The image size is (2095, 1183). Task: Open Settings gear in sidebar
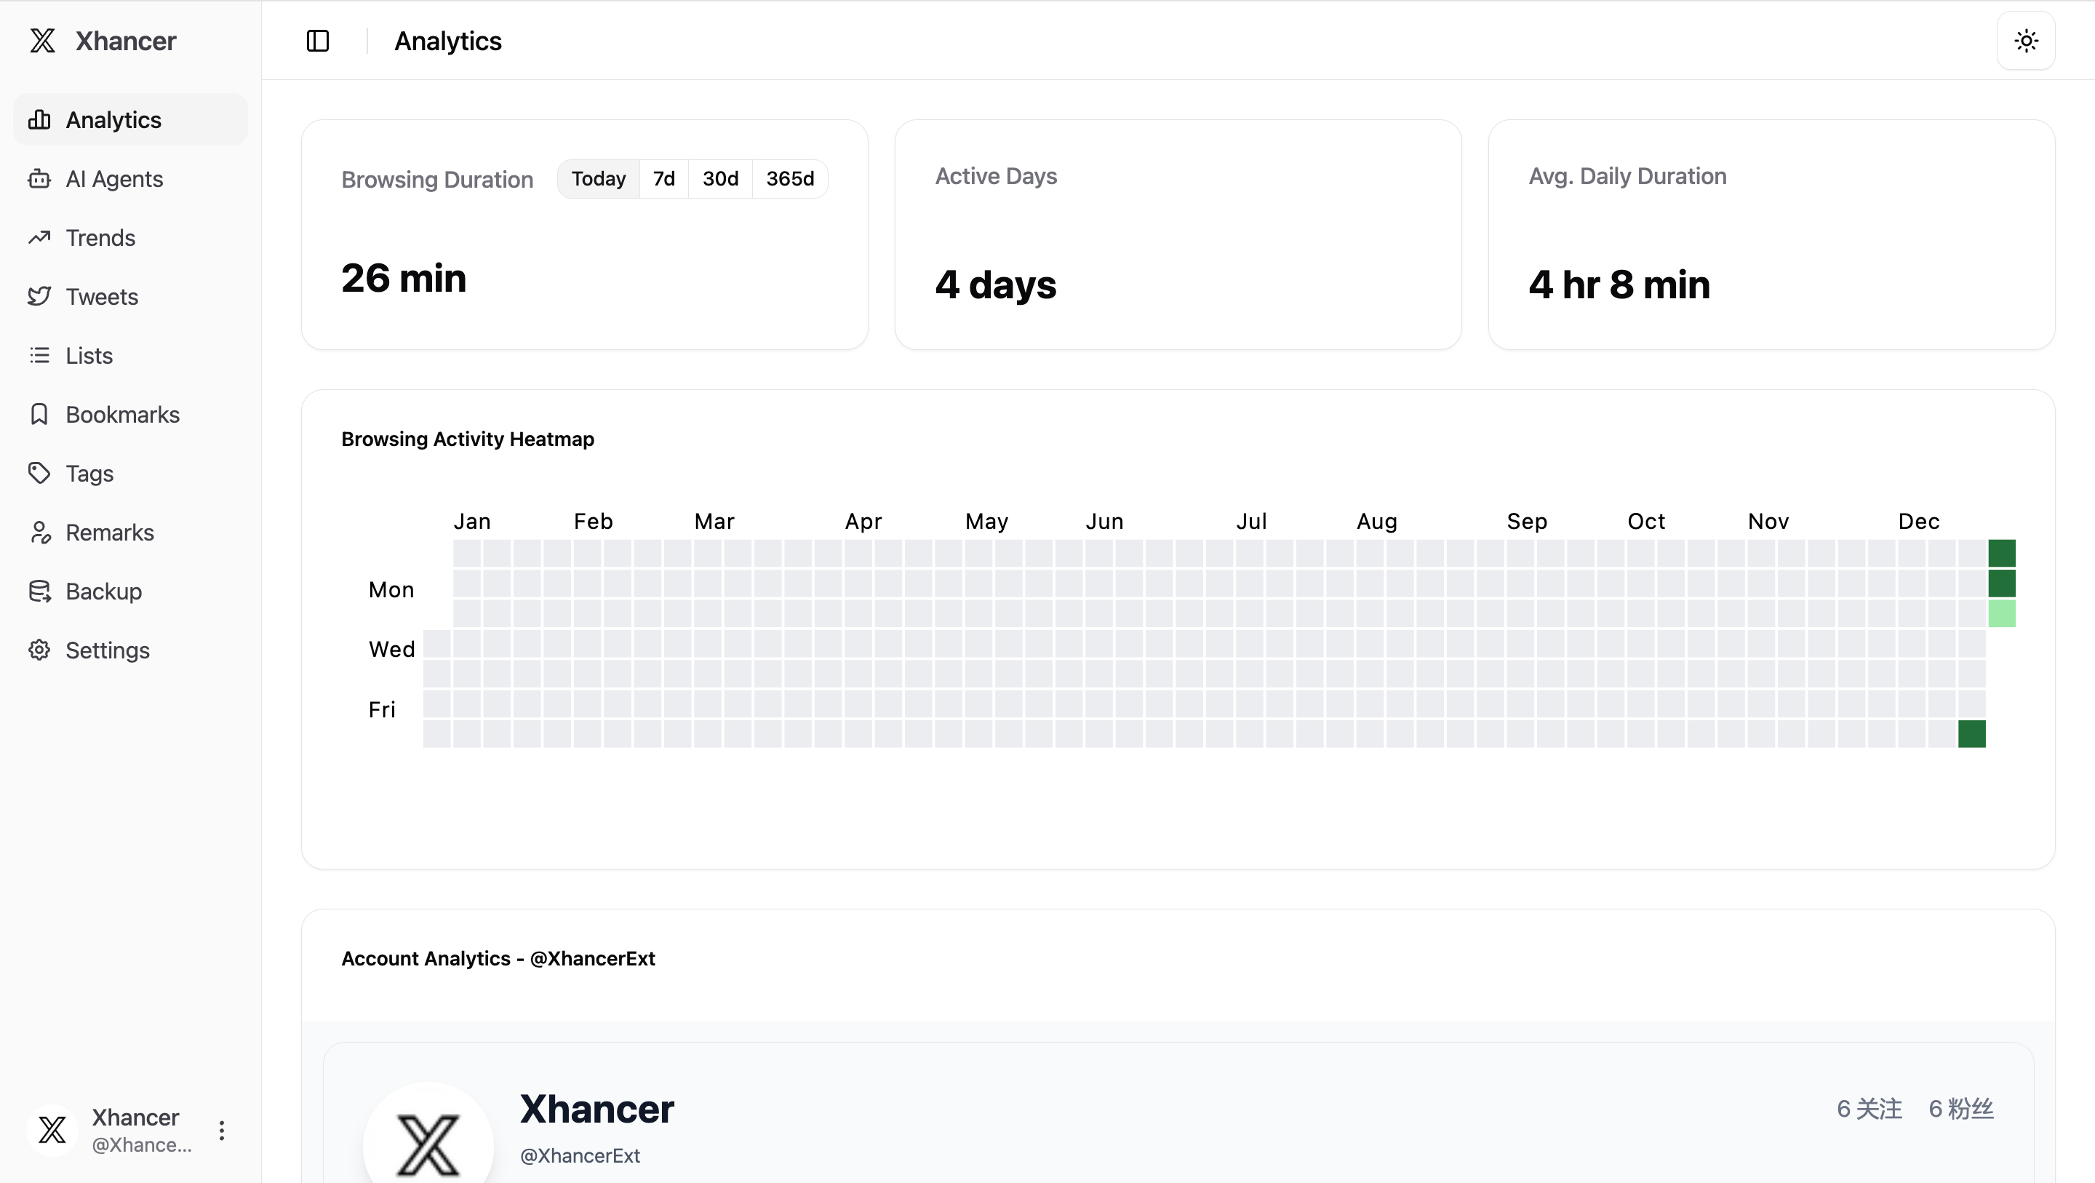click(x=39, y=650)
